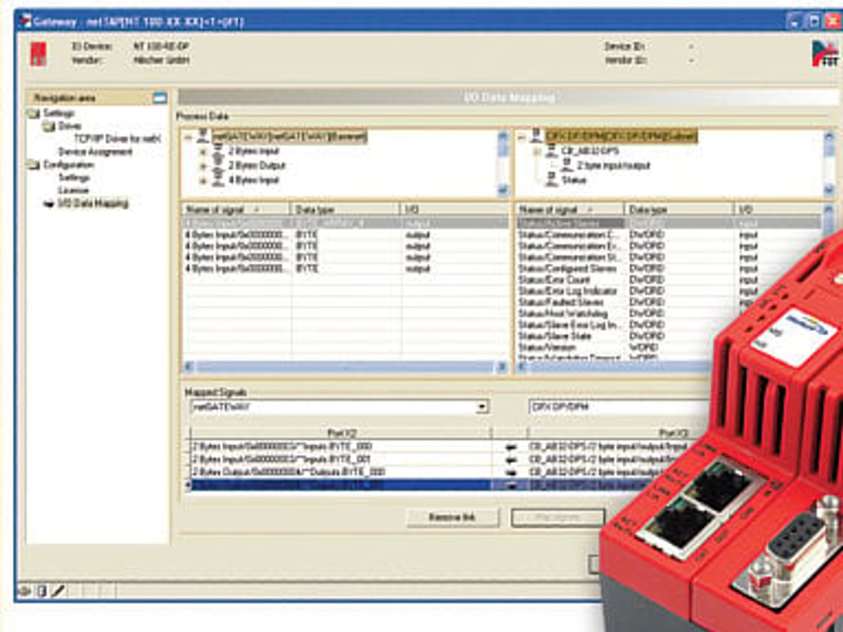Click the greyed Map signals button
Image resolution: width=843 pixels, height=632 pixels.
(x=558, y=518)
